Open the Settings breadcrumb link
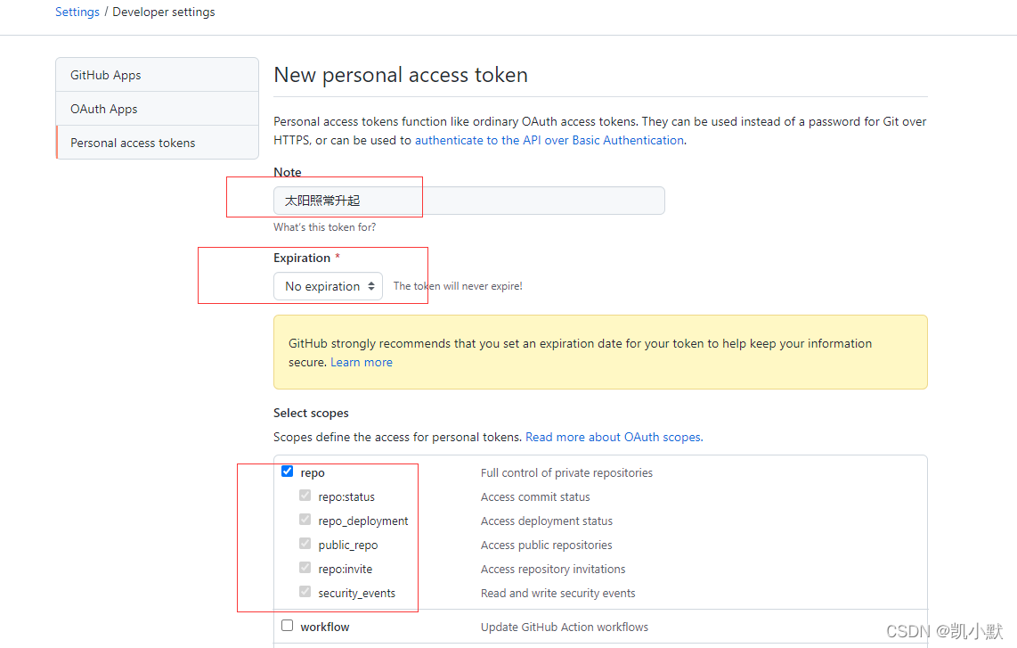1017x648 pixels. point(77,12)
